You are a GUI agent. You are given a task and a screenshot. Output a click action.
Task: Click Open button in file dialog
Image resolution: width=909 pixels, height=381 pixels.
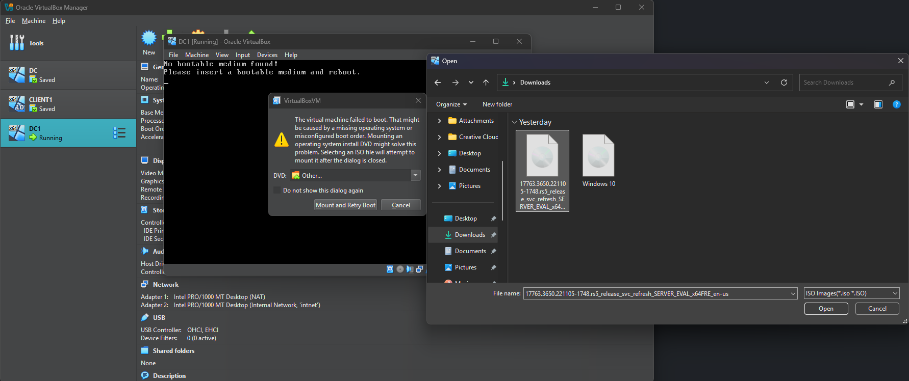[x=826, y=309]
